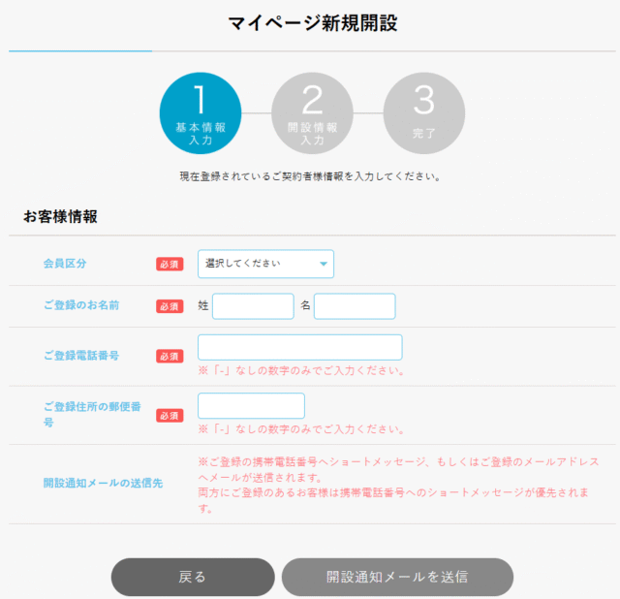Click the お客様情報 section heading
This screenshot has width=620, height=599.
(60, 216)
